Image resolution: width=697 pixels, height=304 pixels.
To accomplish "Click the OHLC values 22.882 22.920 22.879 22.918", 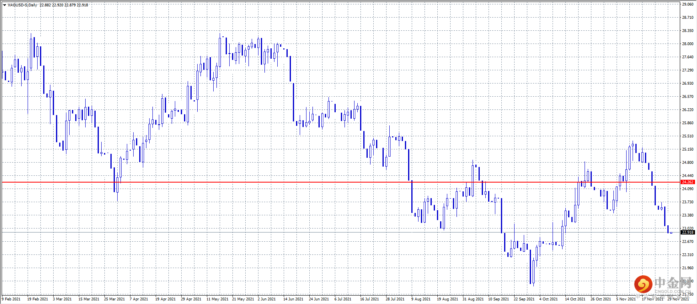I will [x=64, y=5].
